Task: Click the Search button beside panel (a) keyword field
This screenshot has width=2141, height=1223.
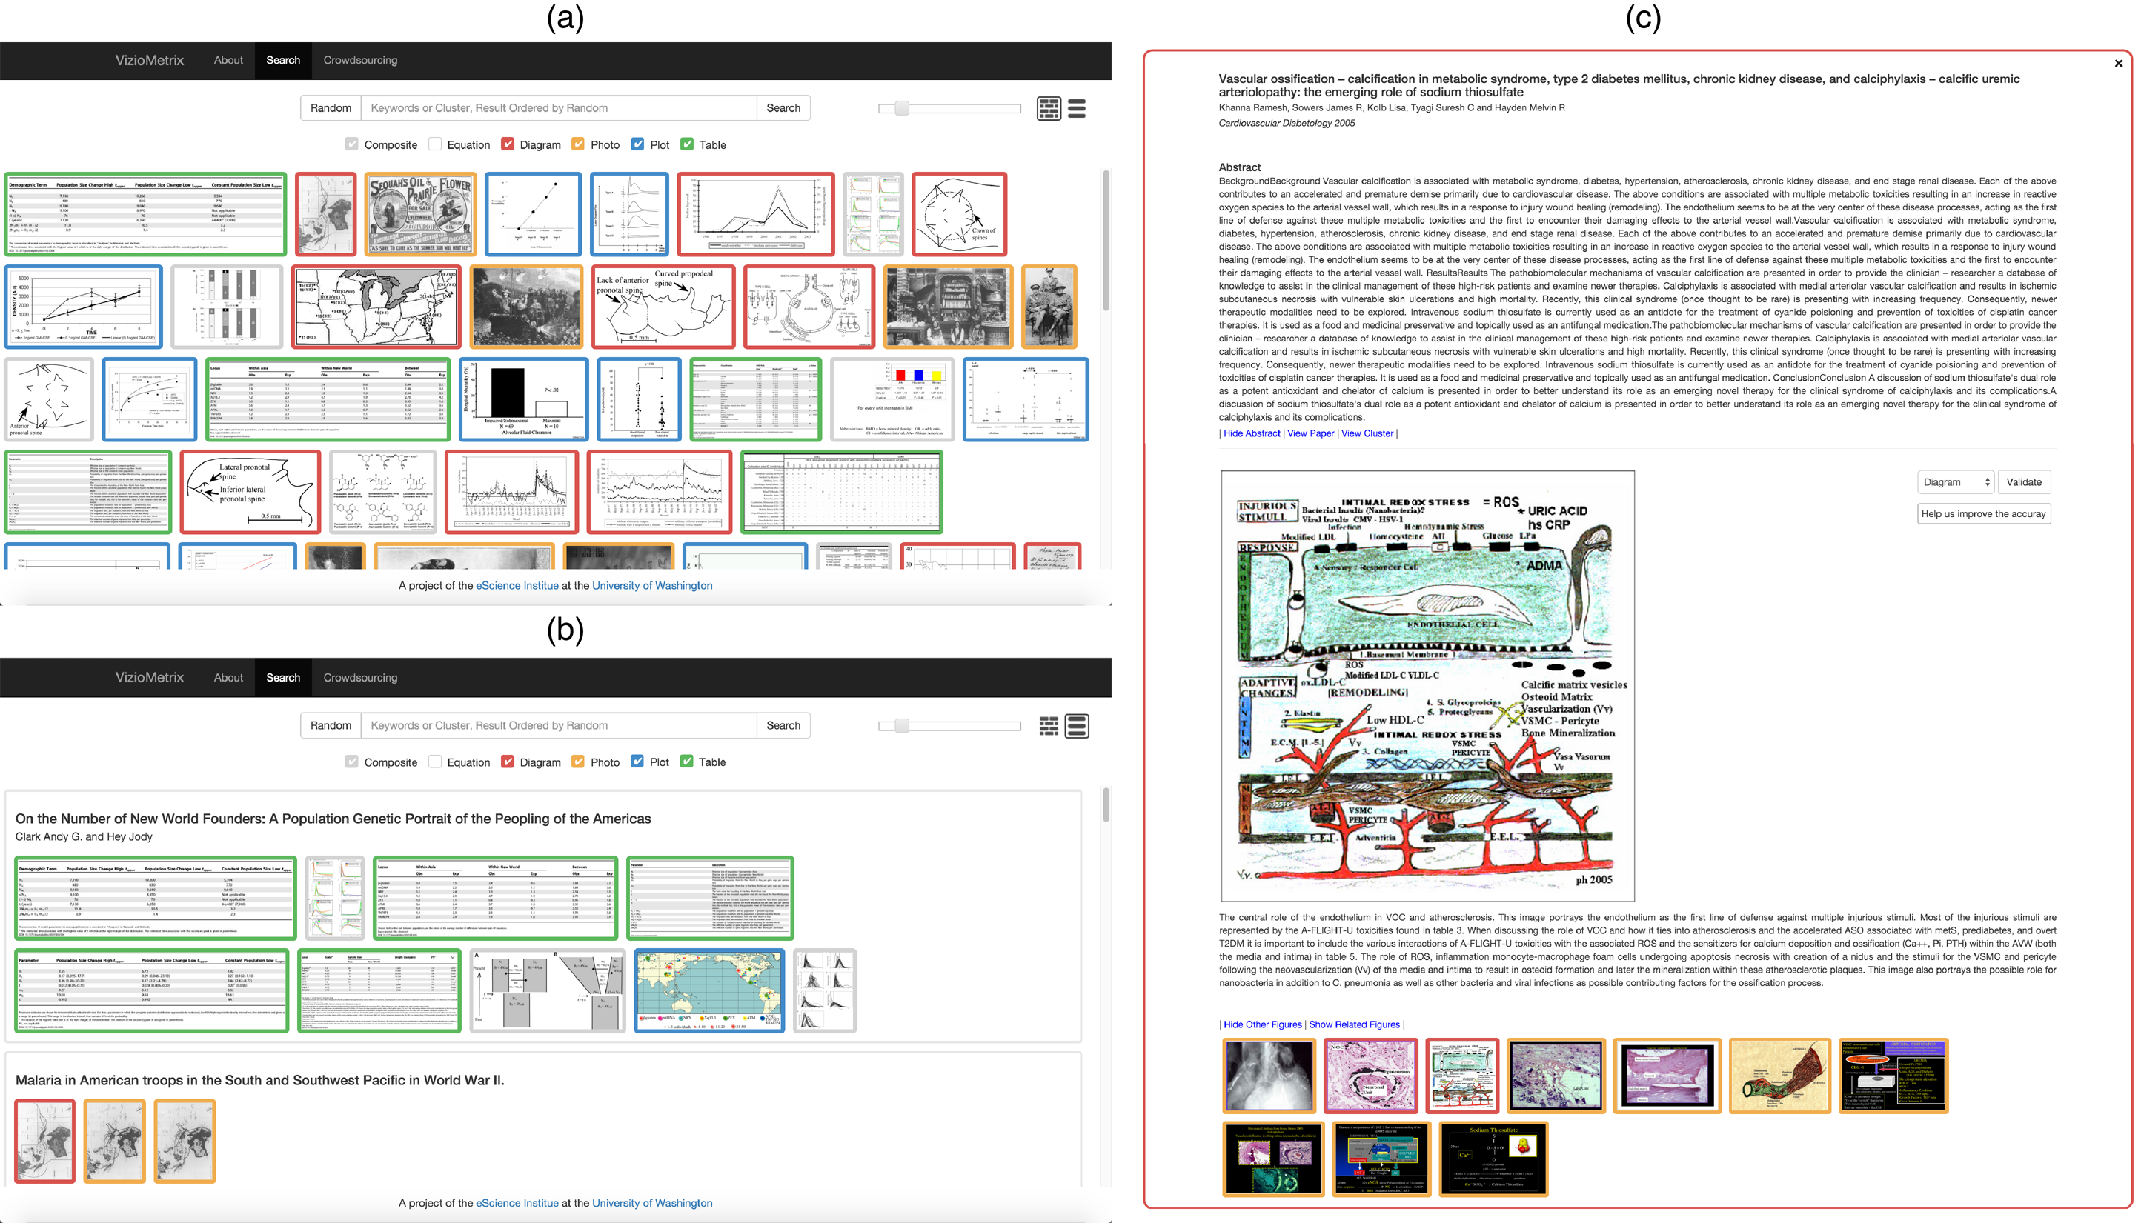Action: point(783,108)
